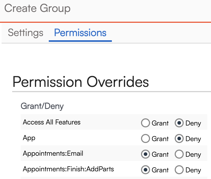Click the Create Group page title
This screenshot has width=211, height=179.
coord(37,8)
